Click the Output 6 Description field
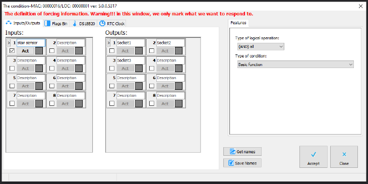This screenshot has height=184, width=368. pos(170,78)
